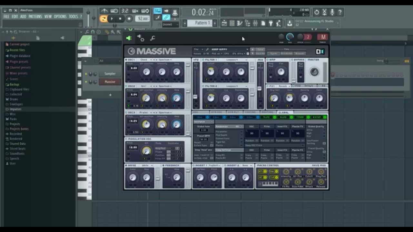Screen dimensions: 413x232
Task: Click the one-click recording microphone icon
Action: coord(332,12)
